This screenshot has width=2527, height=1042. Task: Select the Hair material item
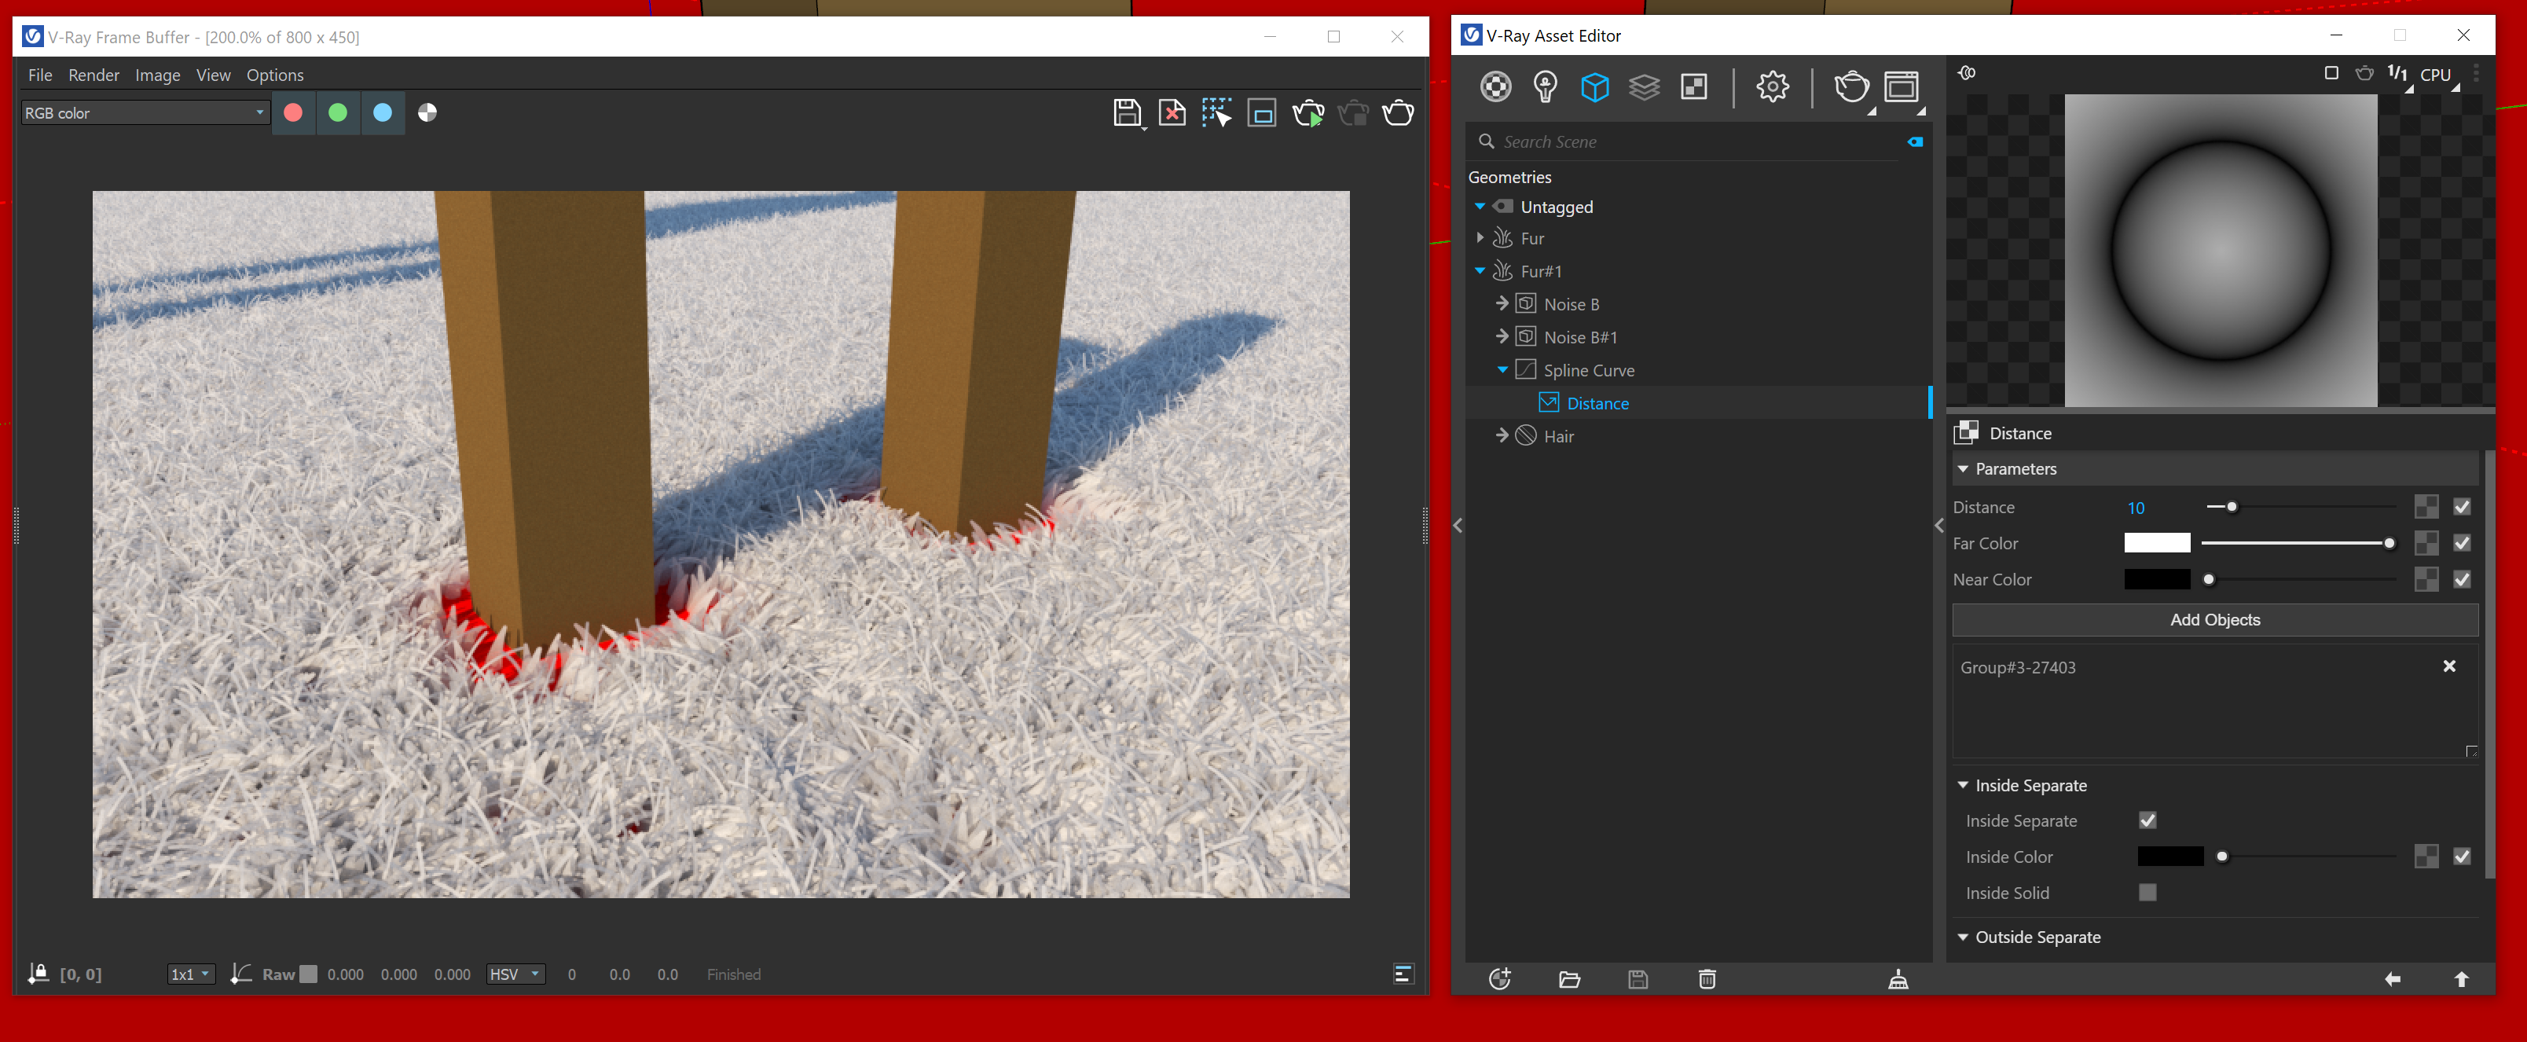[1558, 437]
